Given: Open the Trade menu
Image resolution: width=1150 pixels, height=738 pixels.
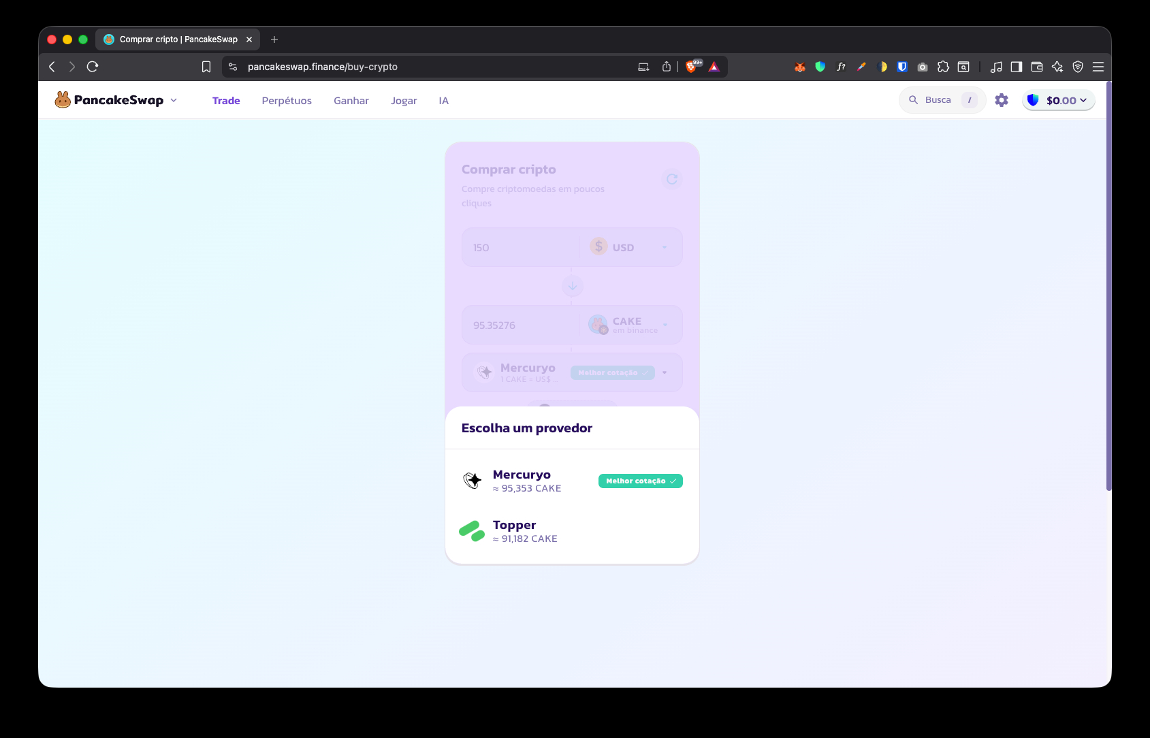Looking at the screenshot, I should point(226,101).
